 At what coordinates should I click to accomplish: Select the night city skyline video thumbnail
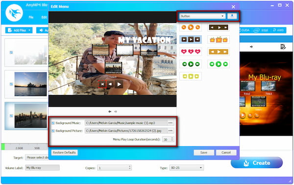30,116
